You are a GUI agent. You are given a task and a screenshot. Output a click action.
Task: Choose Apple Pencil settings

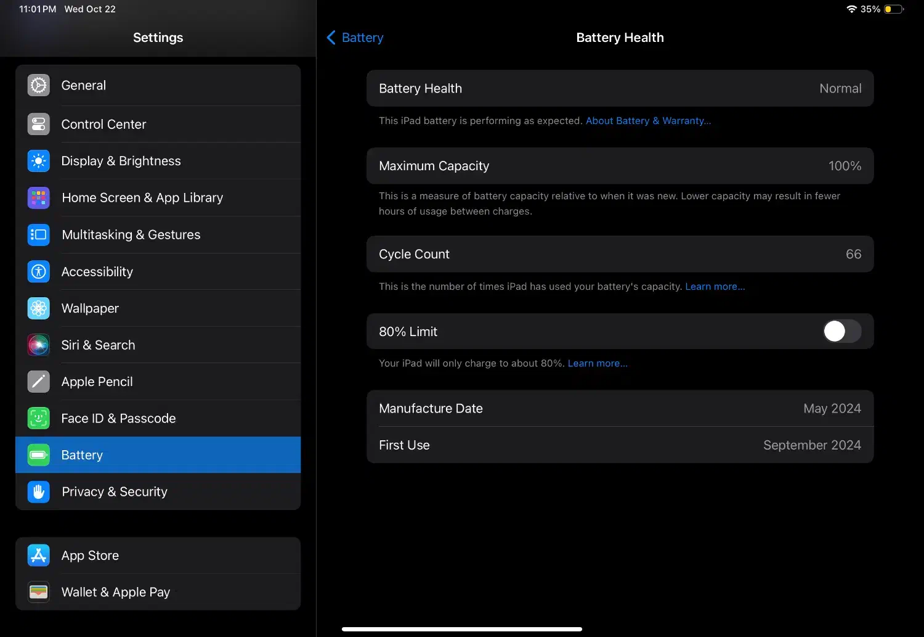(158, 382)
